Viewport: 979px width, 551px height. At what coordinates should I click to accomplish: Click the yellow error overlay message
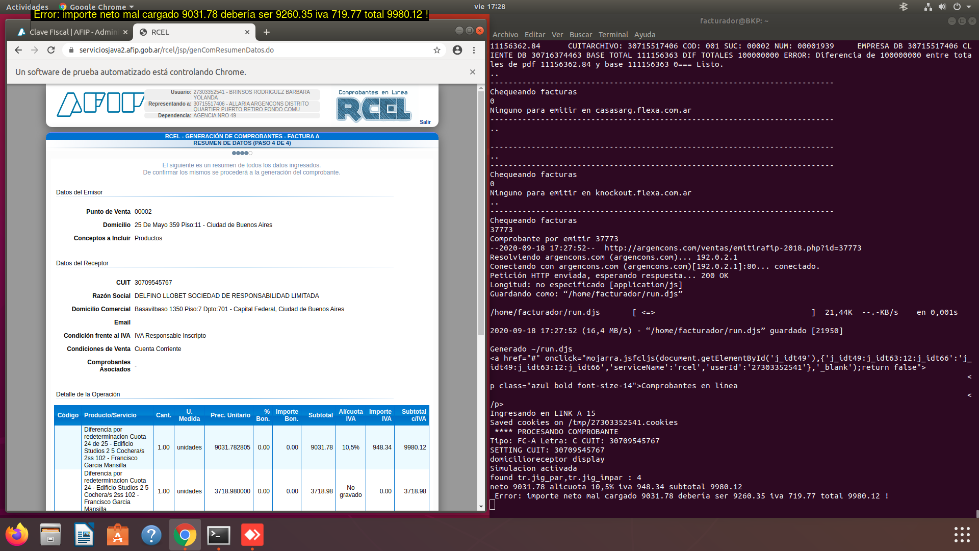230,14
